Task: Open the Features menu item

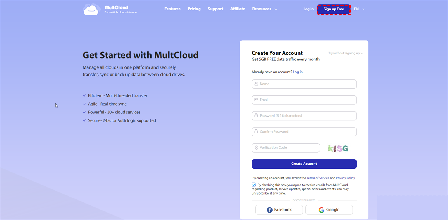Action: tap(172, 9)
